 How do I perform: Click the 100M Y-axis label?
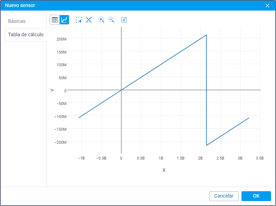click(x=61, y=65)
